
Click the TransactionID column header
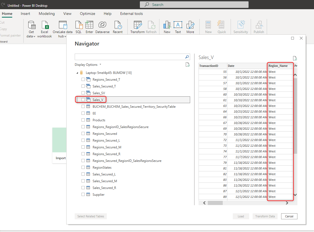[213, 66]
